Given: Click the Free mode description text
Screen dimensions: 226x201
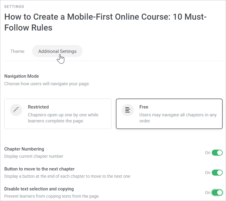Looking at the screenshot, I should click(178, 118).
